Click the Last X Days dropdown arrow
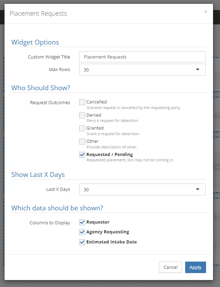Image resolution: width=220 pixels, height=287 pixels. point(197,189)
